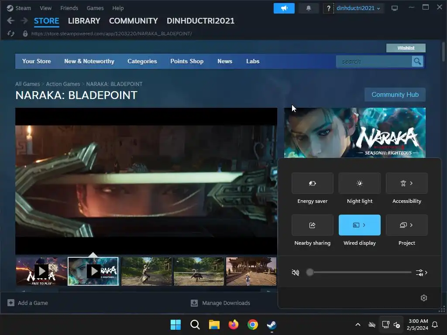This screenshot has height=335, width=447.
Task: Follow Action Games breadcrumb link
Action: pyautogui.click(x=63, y=84)
